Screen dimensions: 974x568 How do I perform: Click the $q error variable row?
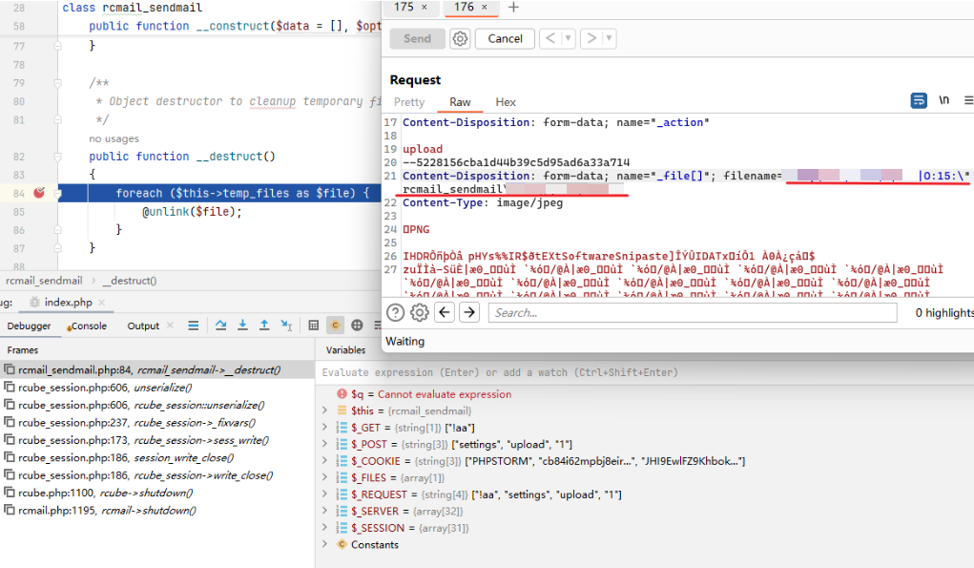[x=646, y=394]
